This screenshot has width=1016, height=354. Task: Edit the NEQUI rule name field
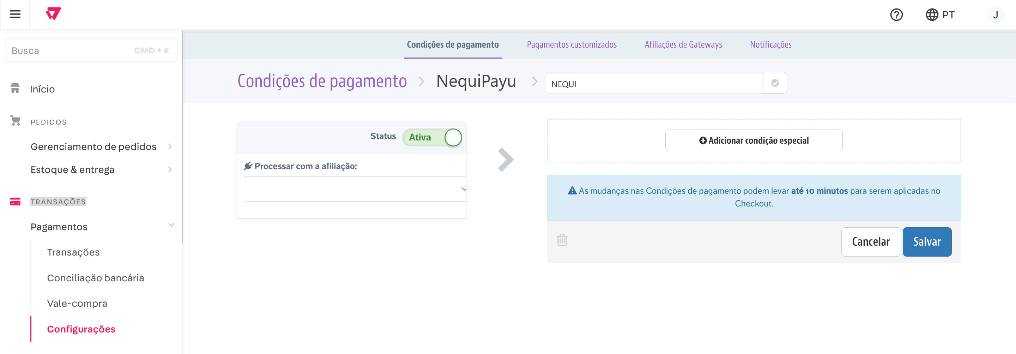pyautogui.click(x=654, y=83)
